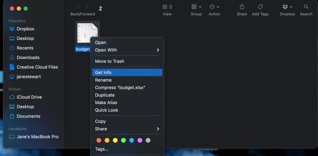Open the Group dropdown
Image resolution: width=318 pixels, height=156 pixels.
pos(196,7)
